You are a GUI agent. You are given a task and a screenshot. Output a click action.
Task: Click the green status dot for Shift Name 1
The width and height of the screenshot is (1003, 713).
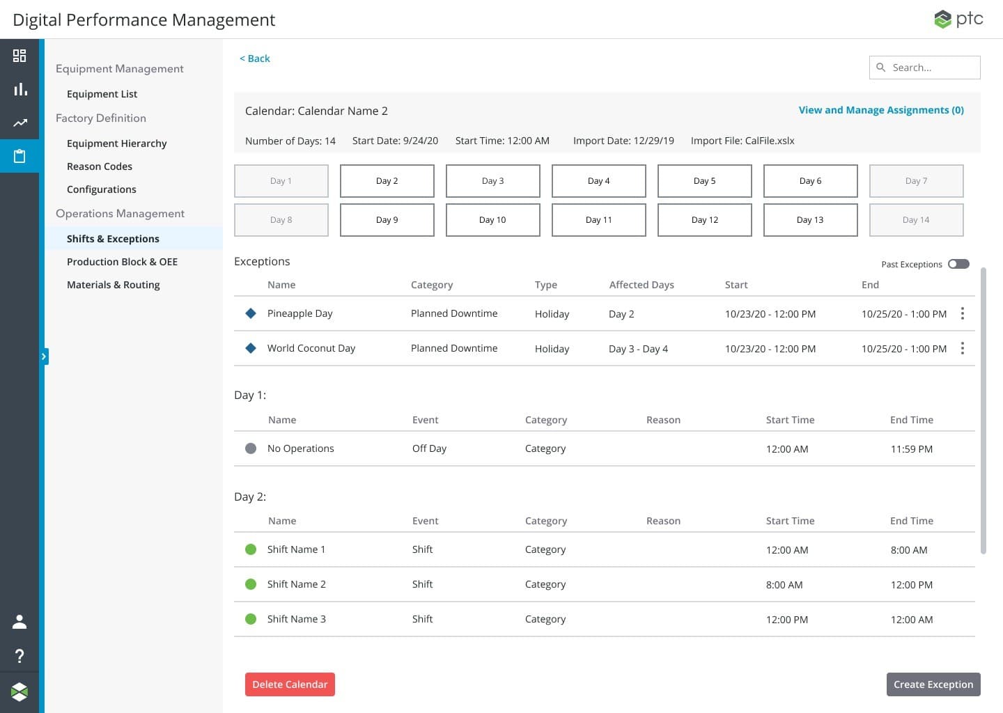pos(251,549)
